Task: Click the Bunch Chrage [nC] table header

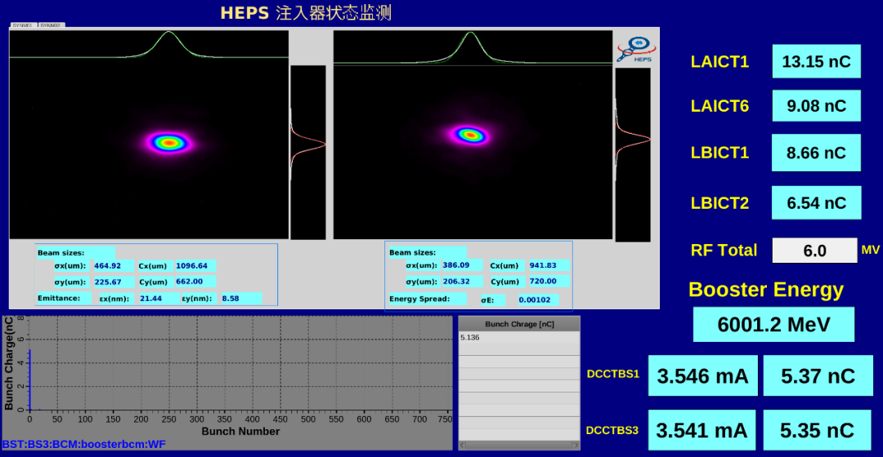Action: point(518,324)
